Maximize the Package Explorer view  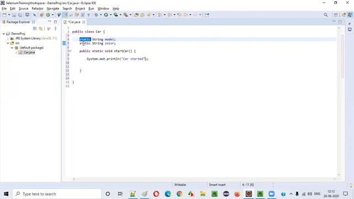tap(55, 22)
